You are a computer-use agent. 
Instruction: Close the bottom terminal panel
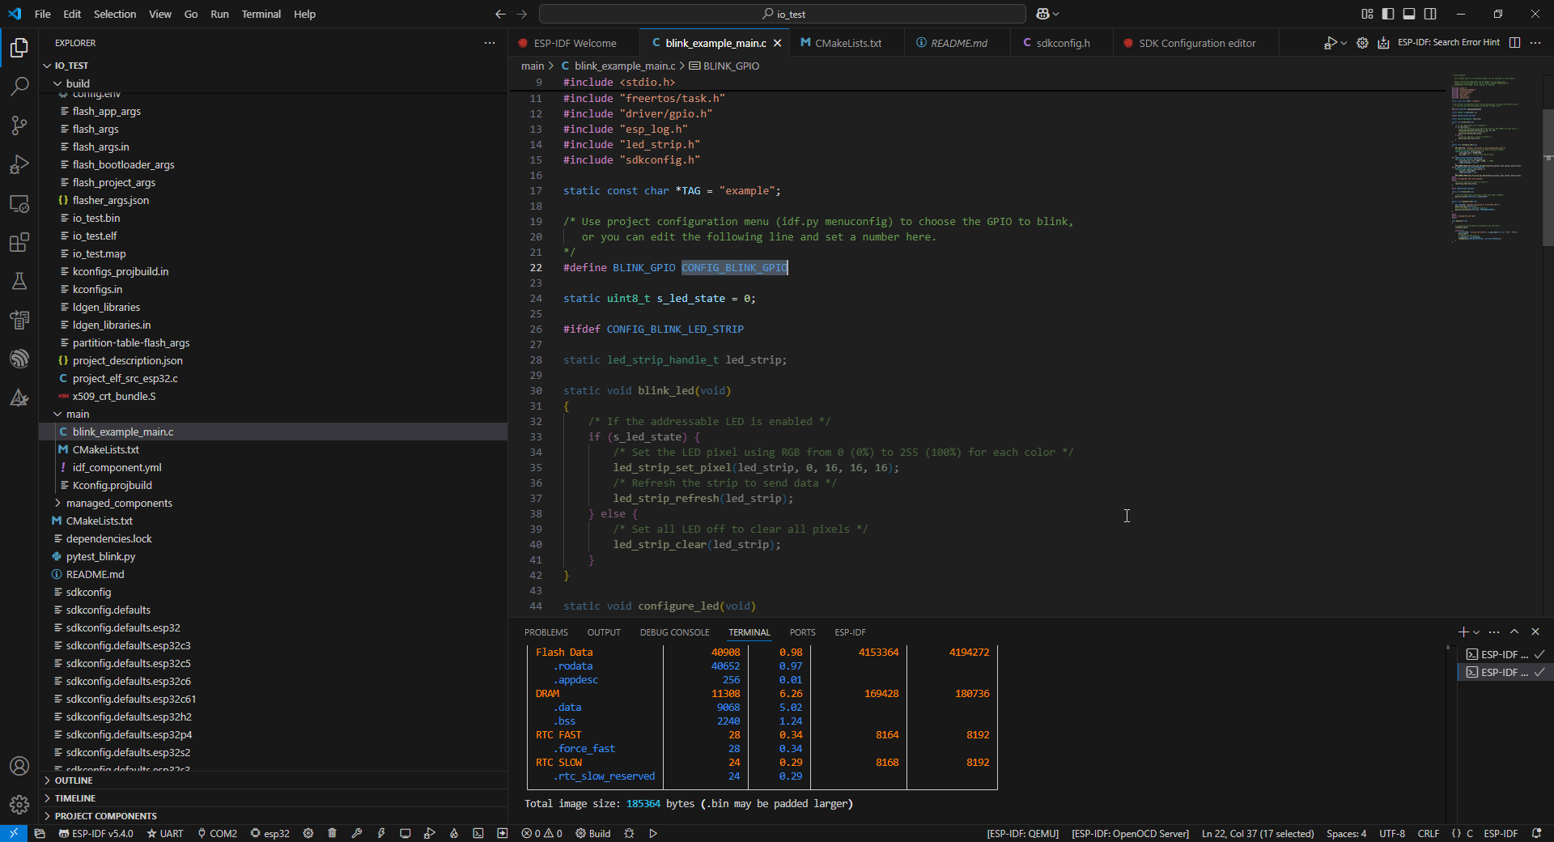pos(1535,631)
